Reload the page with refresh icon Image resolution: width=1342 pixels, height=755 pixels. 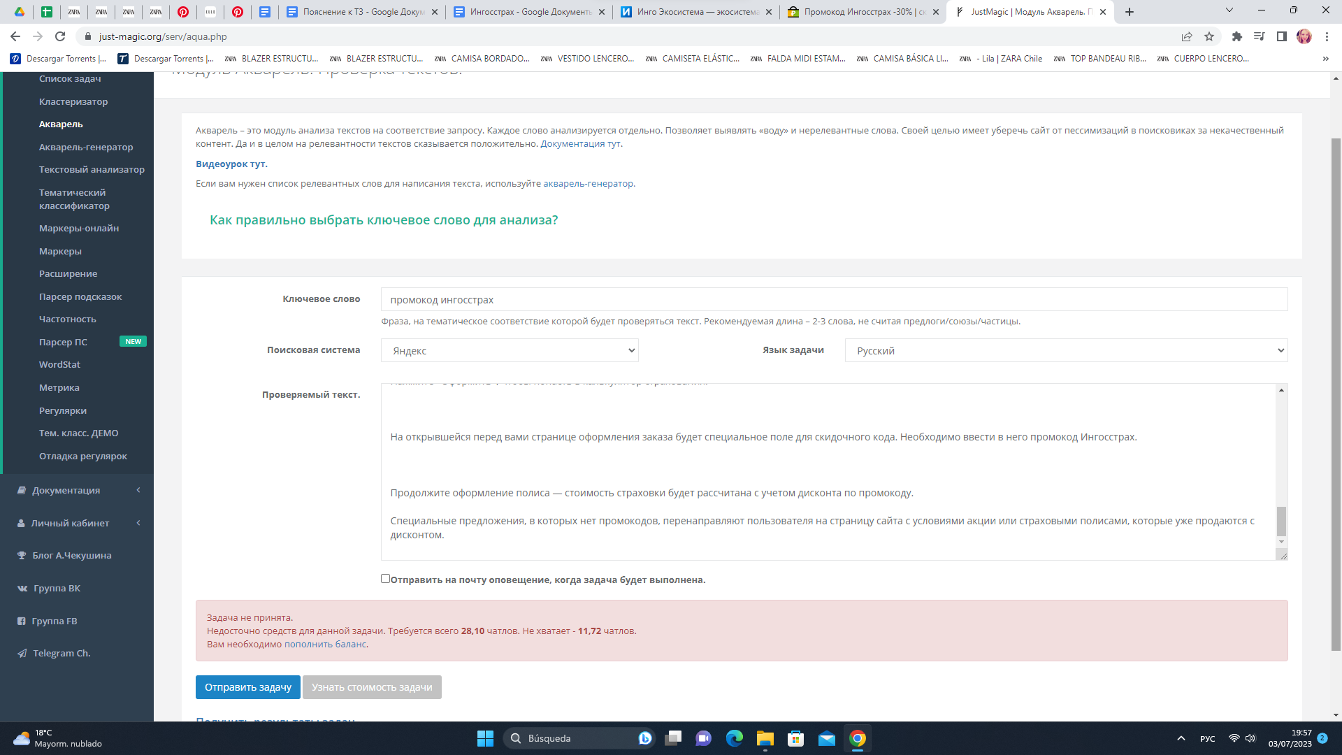click(60, 36)
